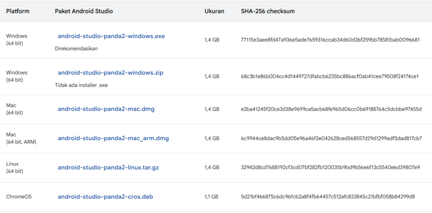Click the Paket Android Studio header
Viewport: 432px width, 213px height.
click(84, 11)
